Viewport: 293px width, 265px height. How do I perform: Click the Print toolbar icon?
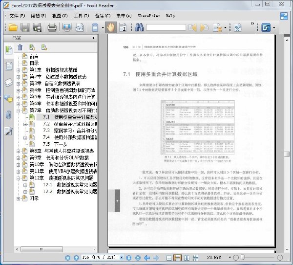tap(52, 27)
